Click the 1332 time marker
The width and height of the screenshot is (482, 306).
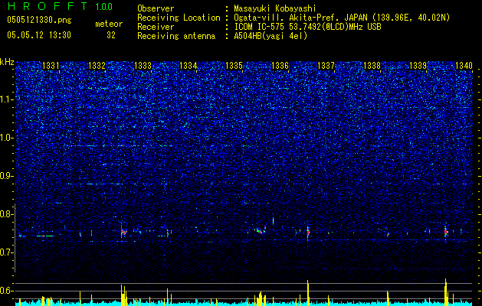click(x=97, y=66)
